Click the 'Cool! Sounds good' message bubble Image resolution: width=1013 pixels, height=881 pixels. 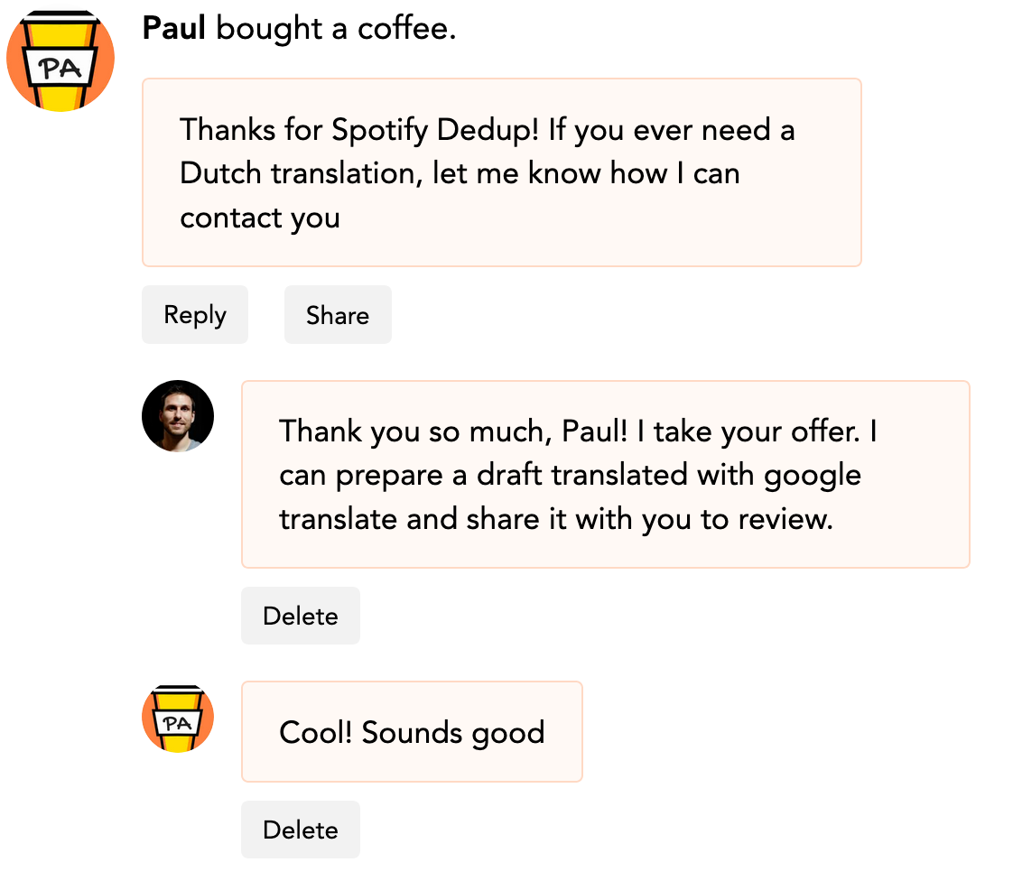pyautogui.click(x=413, y=731)
